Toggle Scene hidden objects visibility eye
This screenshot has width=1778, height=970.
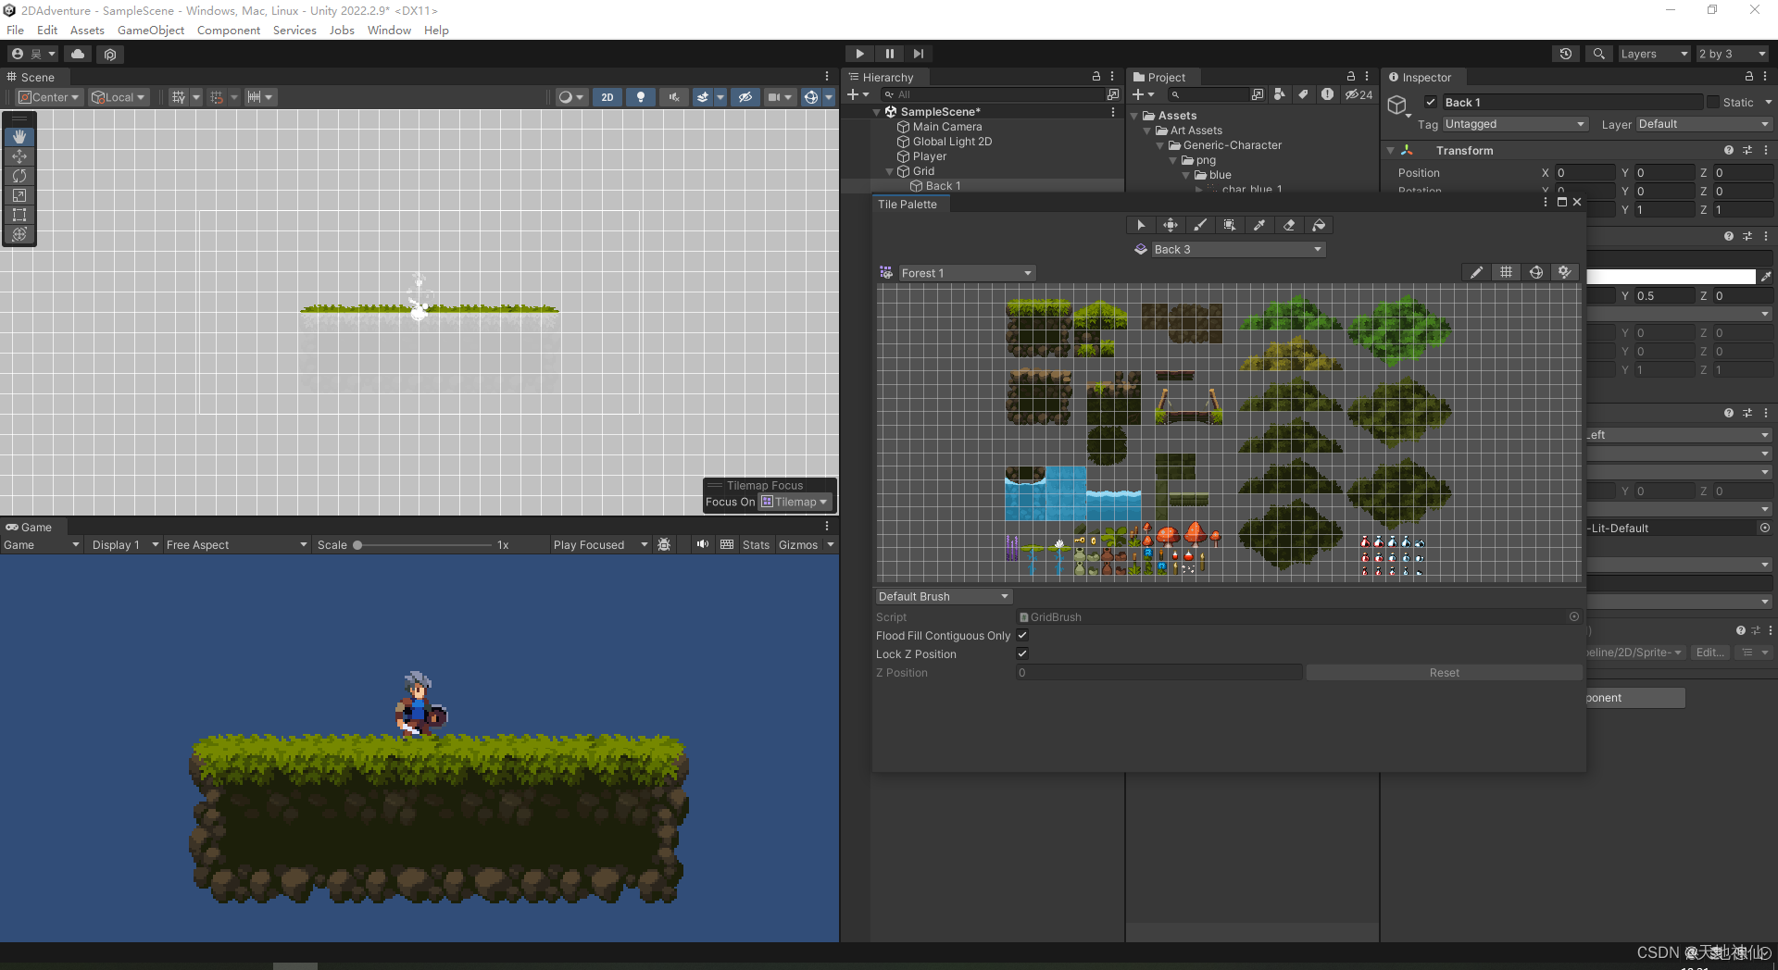point(745,97)
